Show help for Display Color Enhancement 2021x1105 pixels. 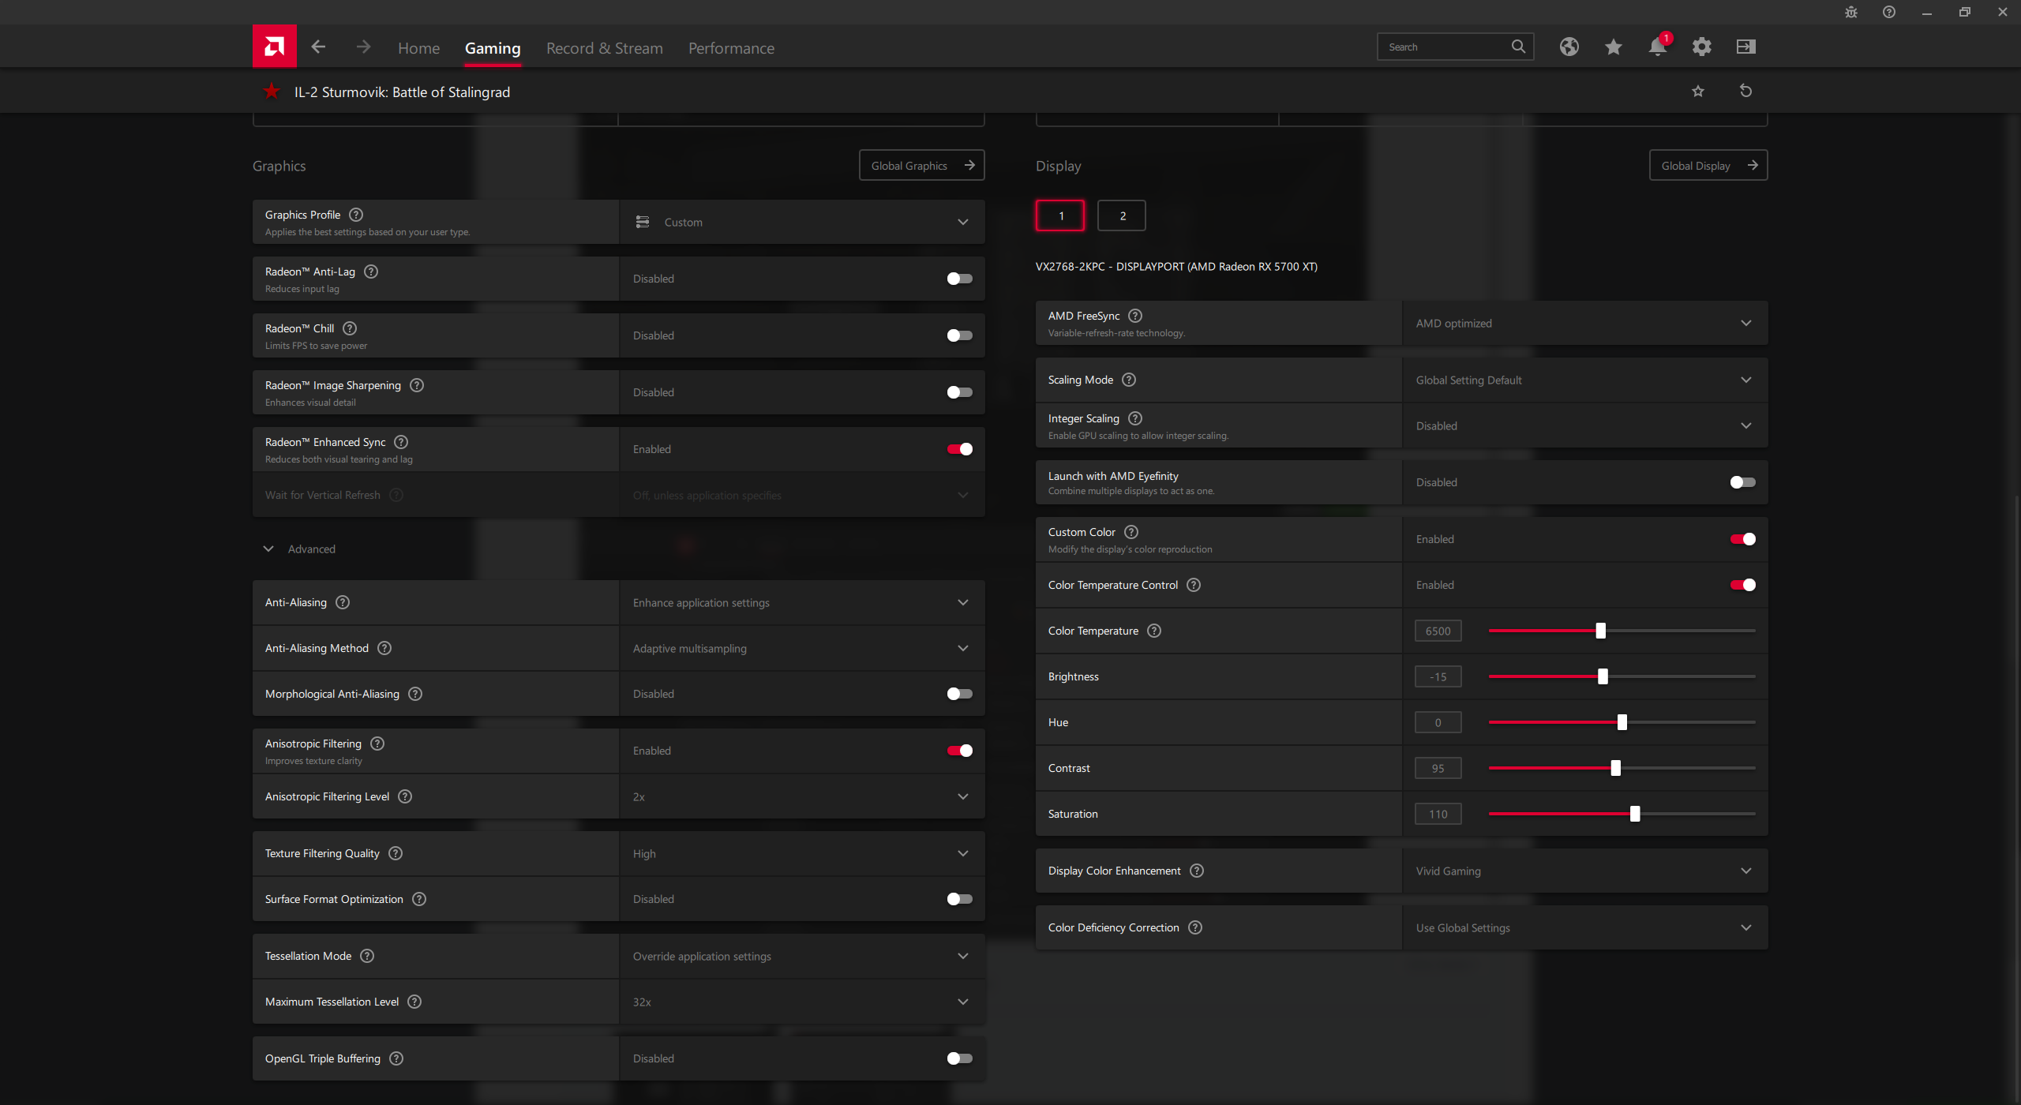(x=1197, y=871)
